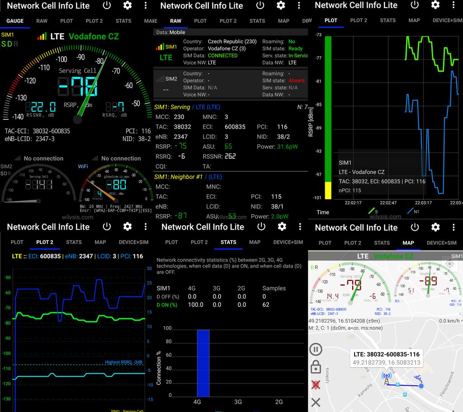Toggle the padlock icon on the map
The height and width of the screenshot is (412, 463).
click(x=316, y=367)
